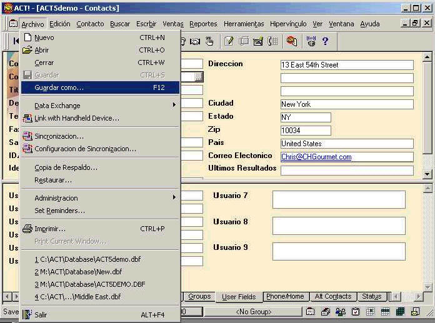Open email envelope icon in status bar
This screenshot has height=323, width=435.
415,312
